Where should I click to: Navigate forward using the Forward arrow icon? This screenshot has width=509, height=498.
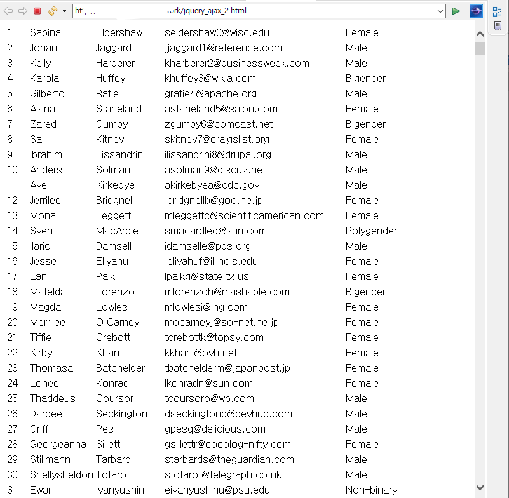click(24, 11)
